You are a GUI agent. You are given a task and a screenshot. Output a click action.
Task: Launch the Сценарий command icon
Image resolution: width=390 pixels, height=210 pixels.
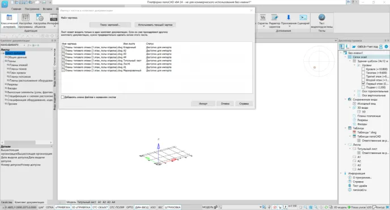pyautogui.click(x=303, y=20)
